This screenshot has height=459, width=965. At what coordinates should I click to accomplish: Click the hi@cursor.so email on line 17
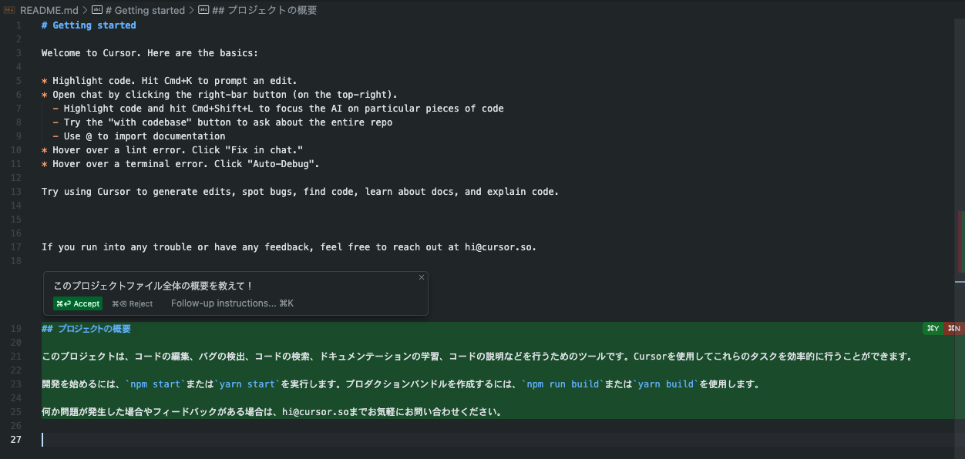[x=499, y=247]
